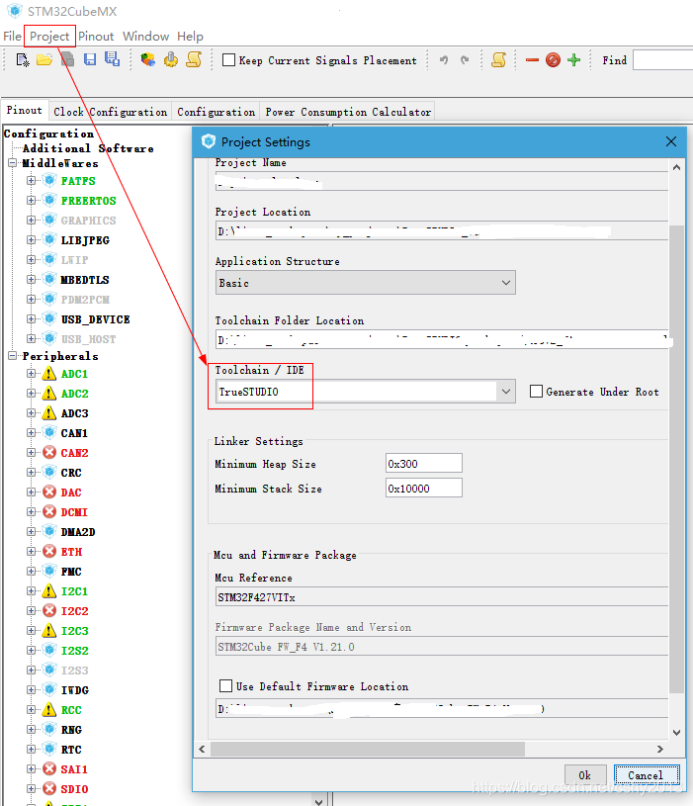Click the DAC red error icon

tap(49, 492)
